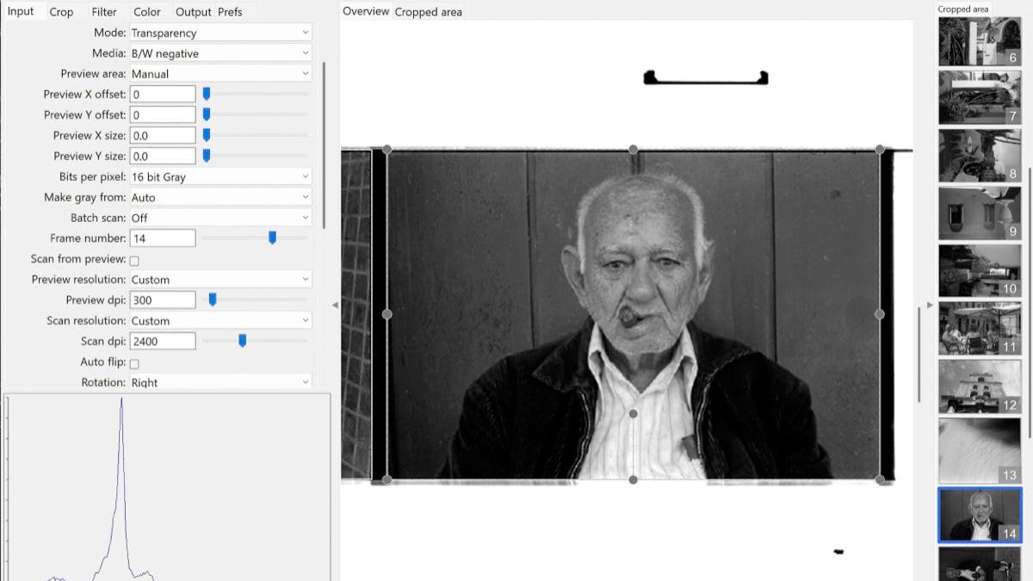The height and width of the screenshot is (581, 1033).
Task: Adjust the Scan dpi slider
Action: 242,341
